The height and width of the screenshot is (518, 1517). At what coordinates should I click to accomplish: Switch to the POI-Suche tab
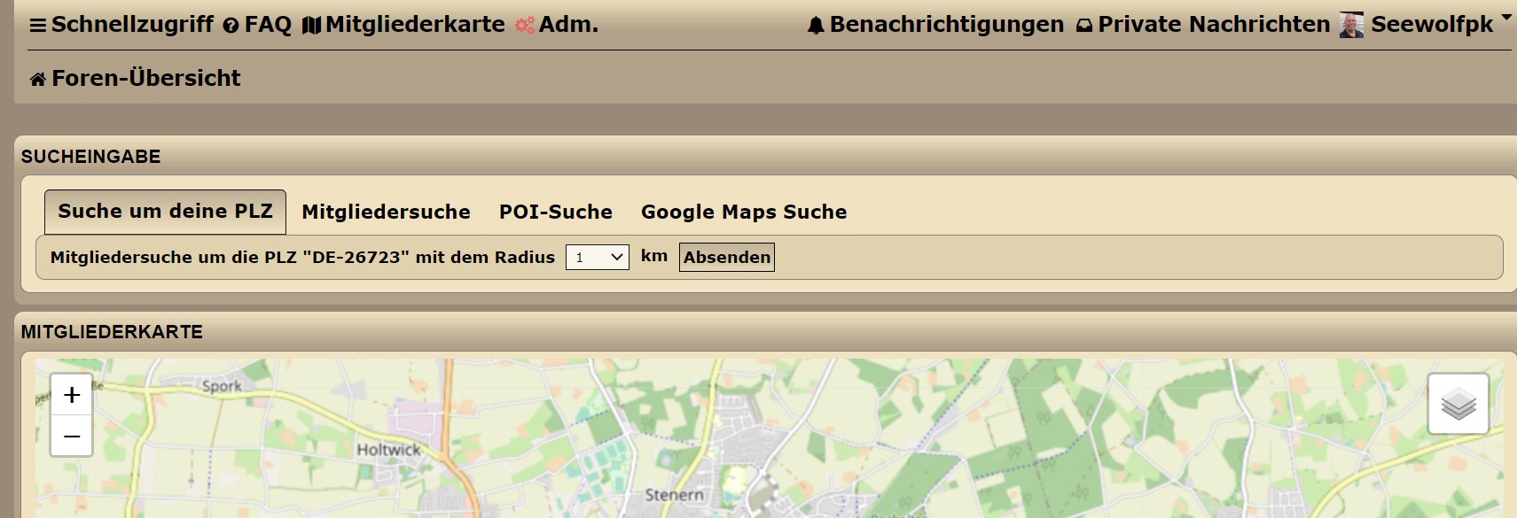pos(556,213)
